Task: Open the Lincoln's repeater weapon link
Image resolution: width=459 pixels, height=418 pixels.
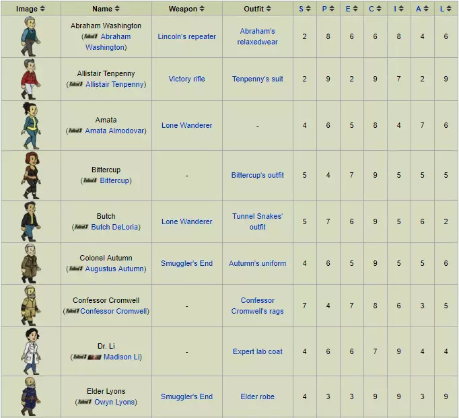Action: [x=186, y=36]
